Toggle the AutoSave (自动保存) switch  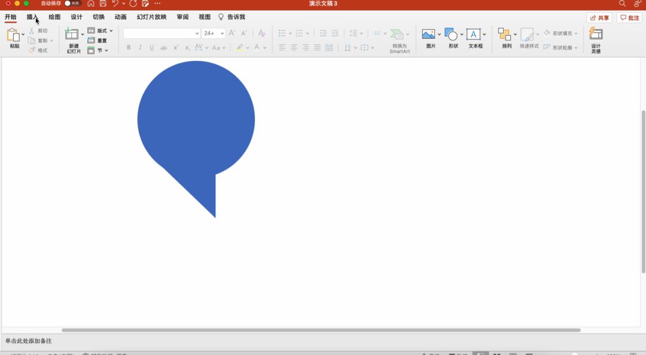(72, 4)
